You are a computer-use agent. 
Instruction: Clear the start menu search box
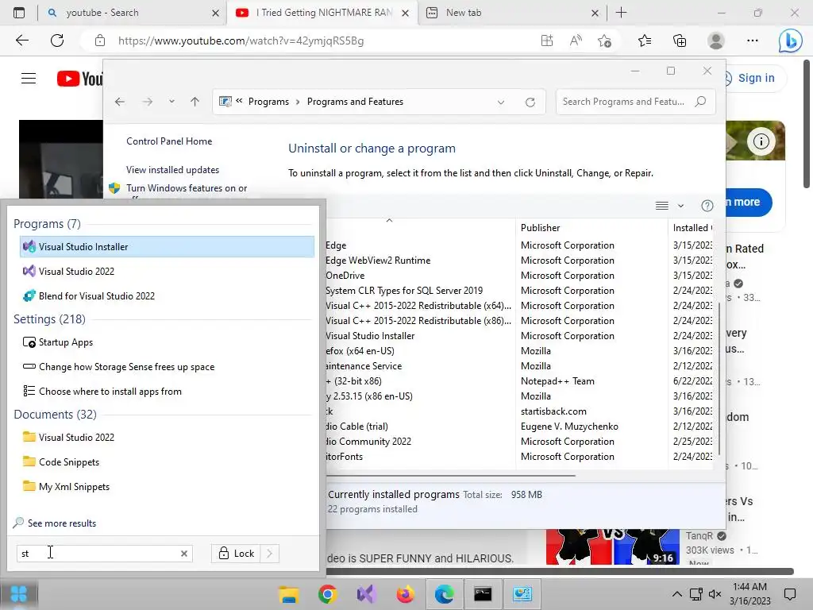click(x=184, y=554)
